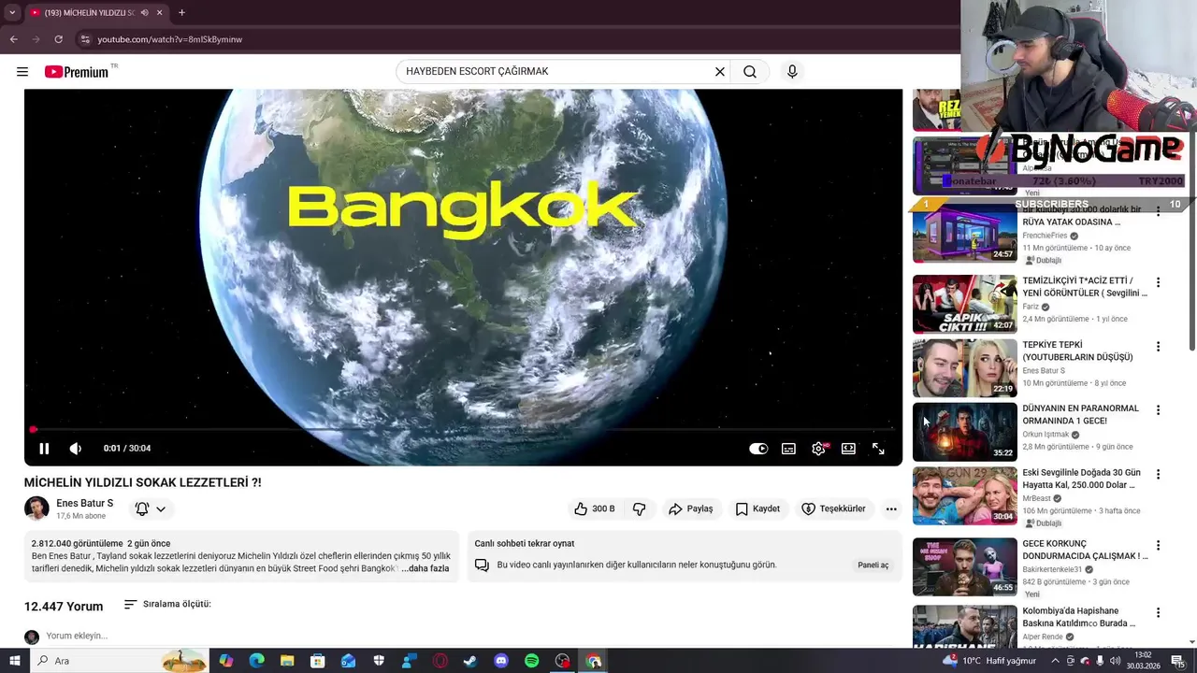Viewport: 1197px width, 673px height.
Task: Toggle the autoplay switch
Action: point(758,449)
